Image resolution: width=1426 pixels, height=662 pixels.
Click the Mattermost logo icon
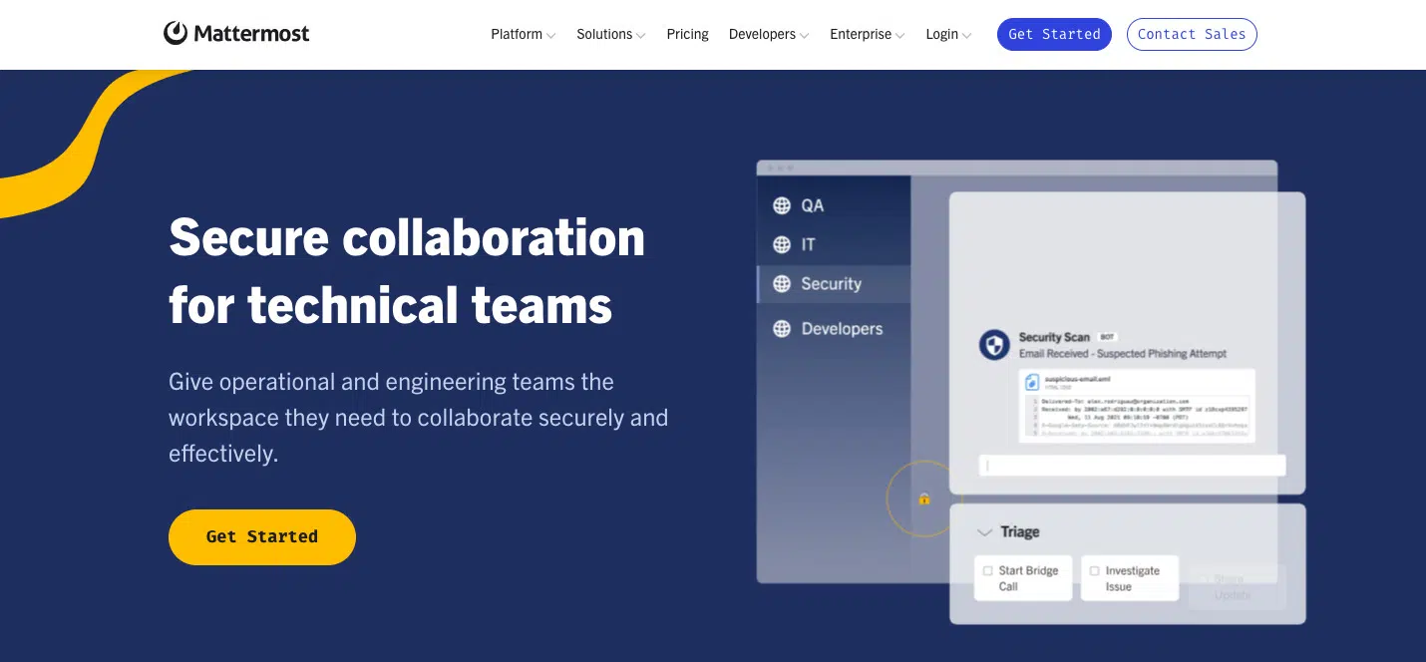(x=176, y=34)
